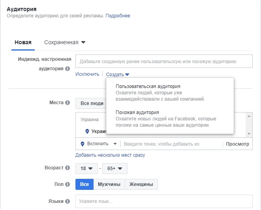
Task: Focus the Введите точки location field
Action: (171, 144)
